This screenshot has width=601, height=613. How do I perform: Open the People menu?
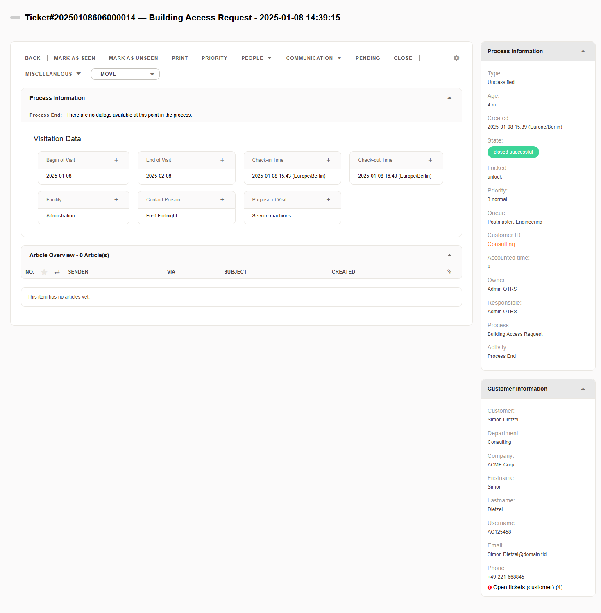coord(256,58)
